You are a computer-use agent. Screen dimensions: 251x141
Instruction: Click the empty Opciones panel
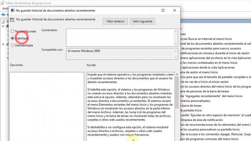[x=47, y=106]
